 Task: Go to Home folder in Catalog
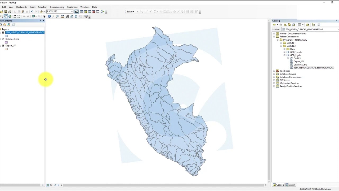coord(289,25)
